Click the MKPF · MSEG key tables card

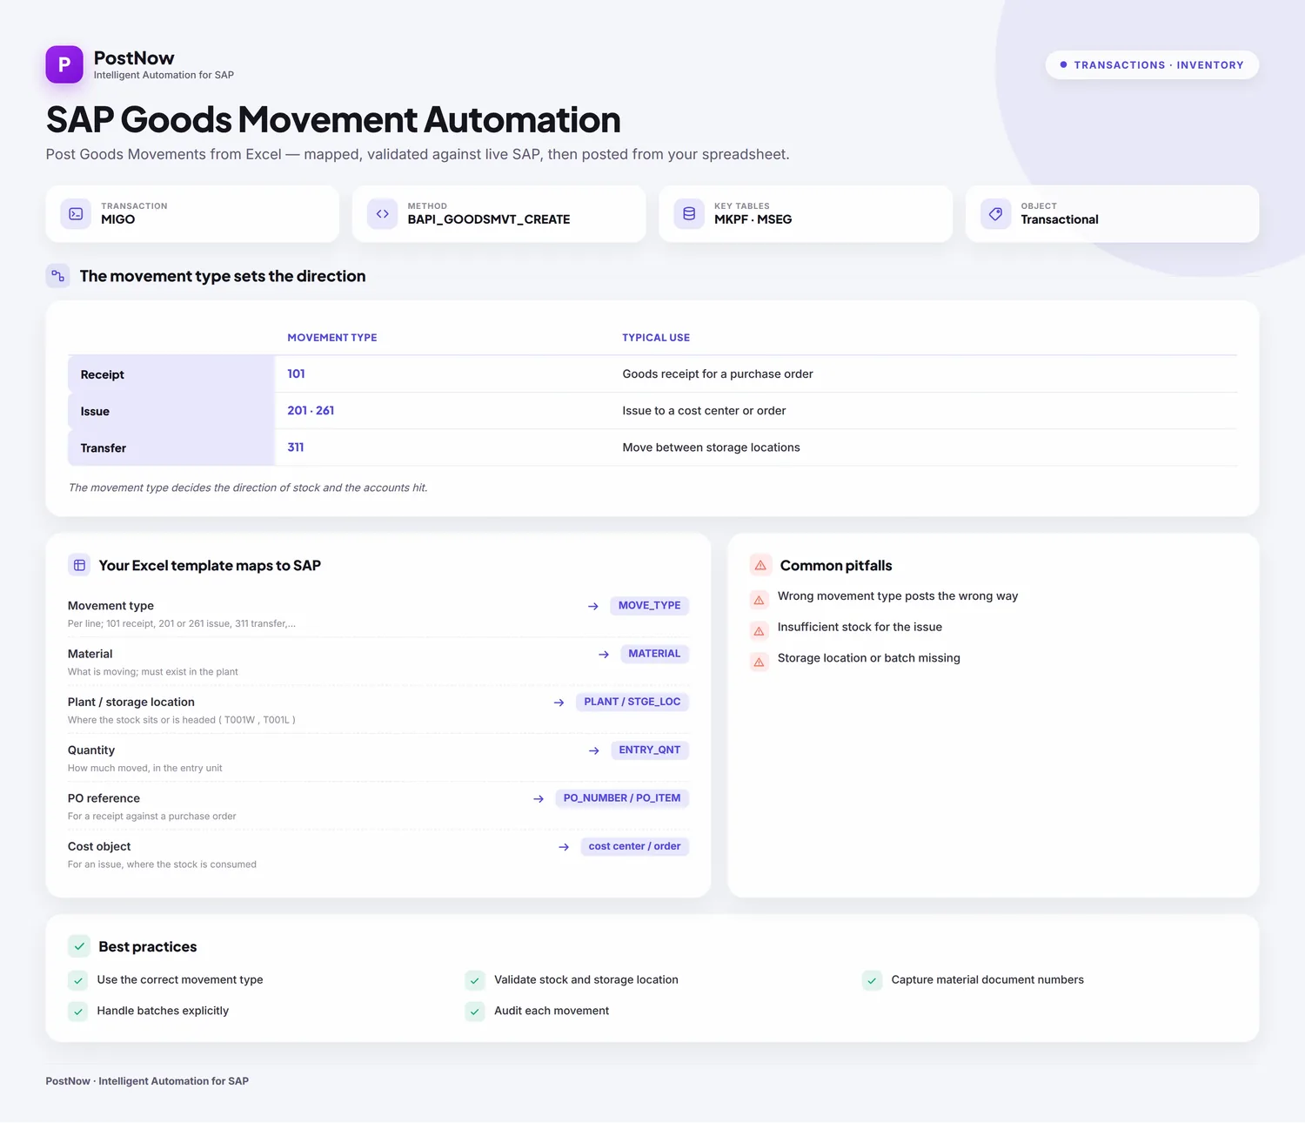[x=806, y=213]
